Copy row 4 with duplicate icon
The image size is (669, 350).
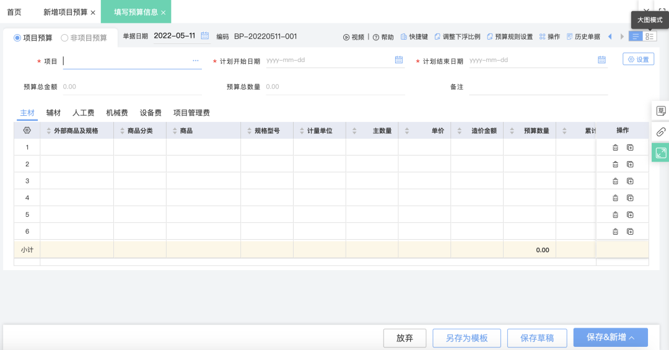(630, 198)
